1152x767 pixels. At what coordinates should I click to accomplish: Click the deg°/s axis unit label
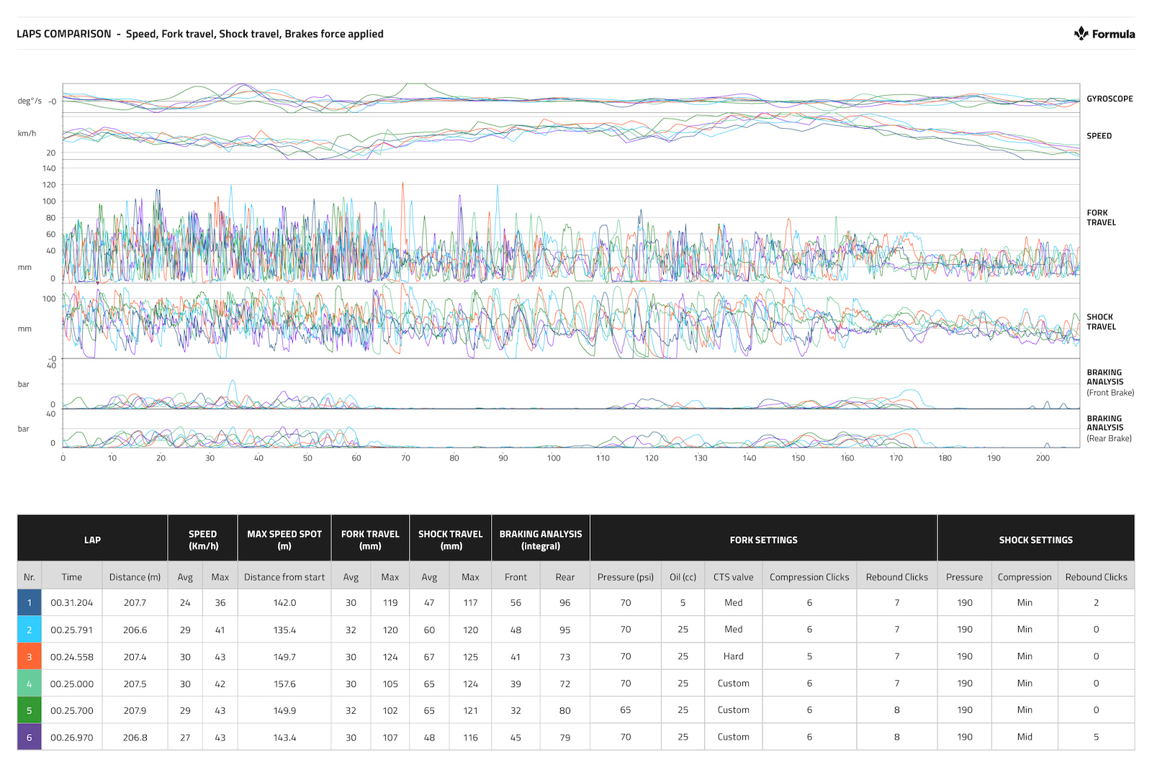[30, 101]
